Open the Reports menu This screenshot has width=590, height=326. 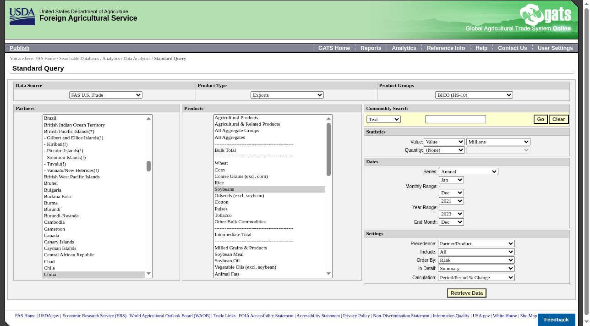pos(371,48)
